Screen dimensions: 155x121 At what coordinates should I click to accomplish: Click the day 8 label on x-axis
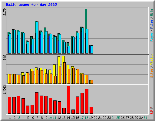(x=42, y=118)
